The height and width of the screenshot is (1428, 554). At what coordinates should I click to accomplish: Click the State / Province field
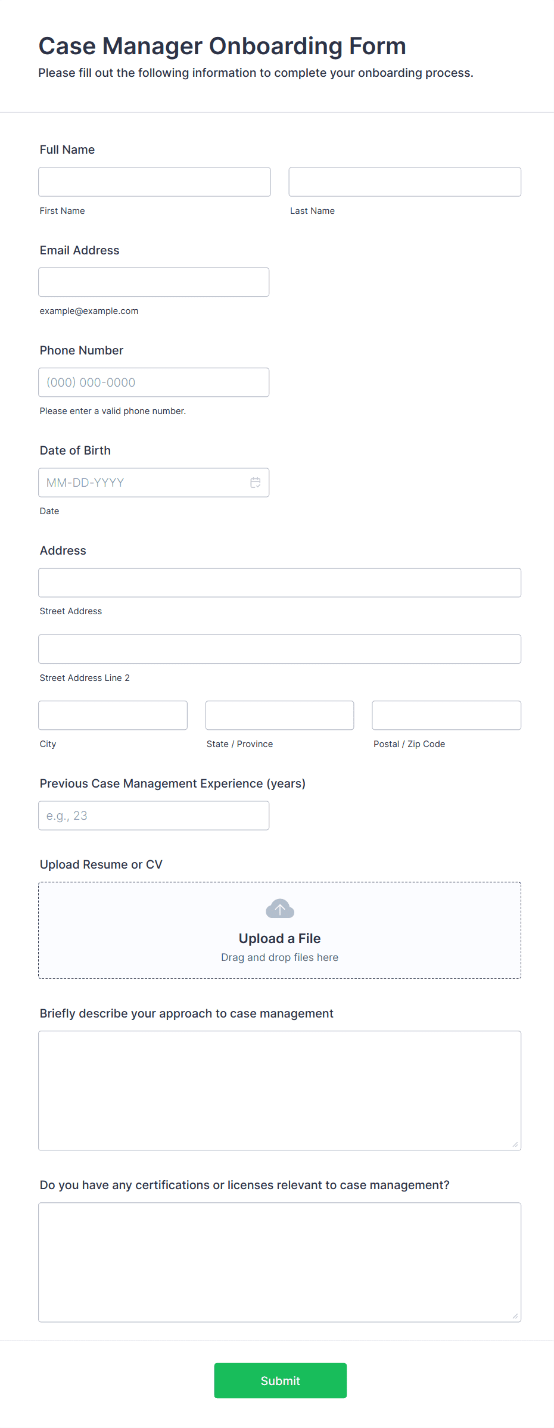tap(279, 715)
